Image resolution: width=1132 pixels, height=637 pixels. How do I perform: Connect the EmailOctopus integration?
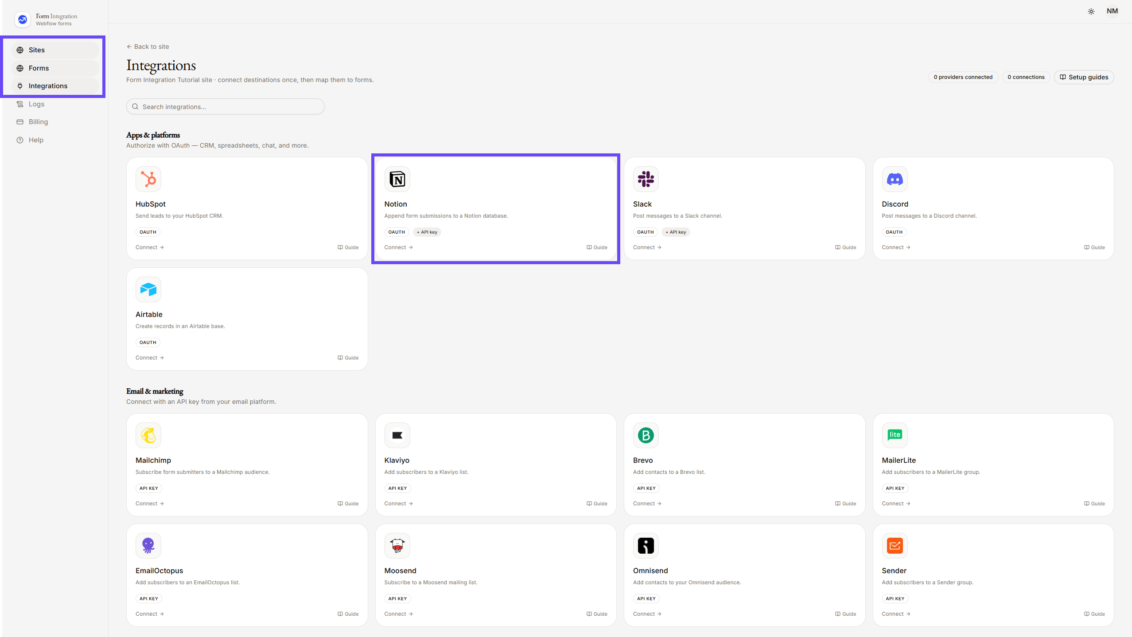[150, 614]
